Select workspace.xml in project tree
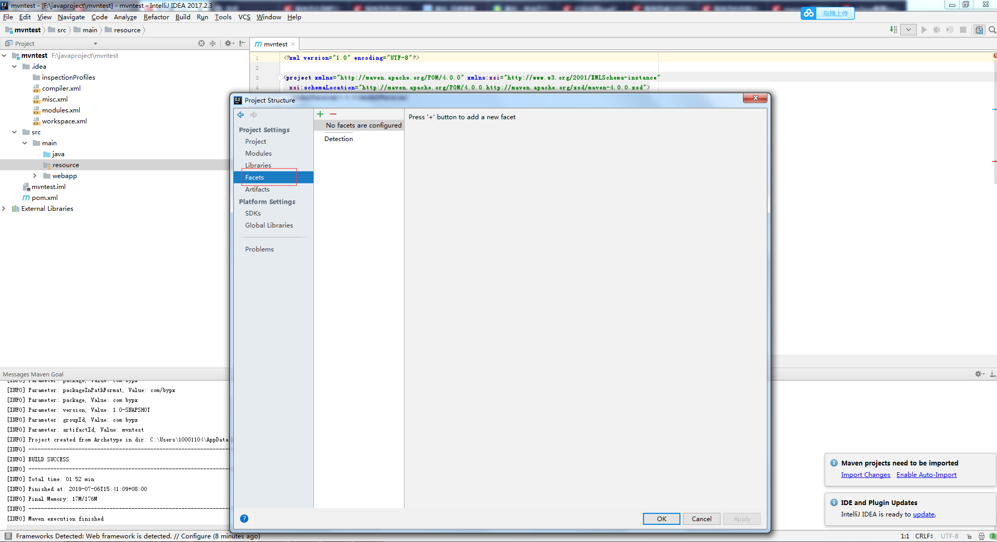The width and height of the screenshot is (997, 542). tap(65, 121)
